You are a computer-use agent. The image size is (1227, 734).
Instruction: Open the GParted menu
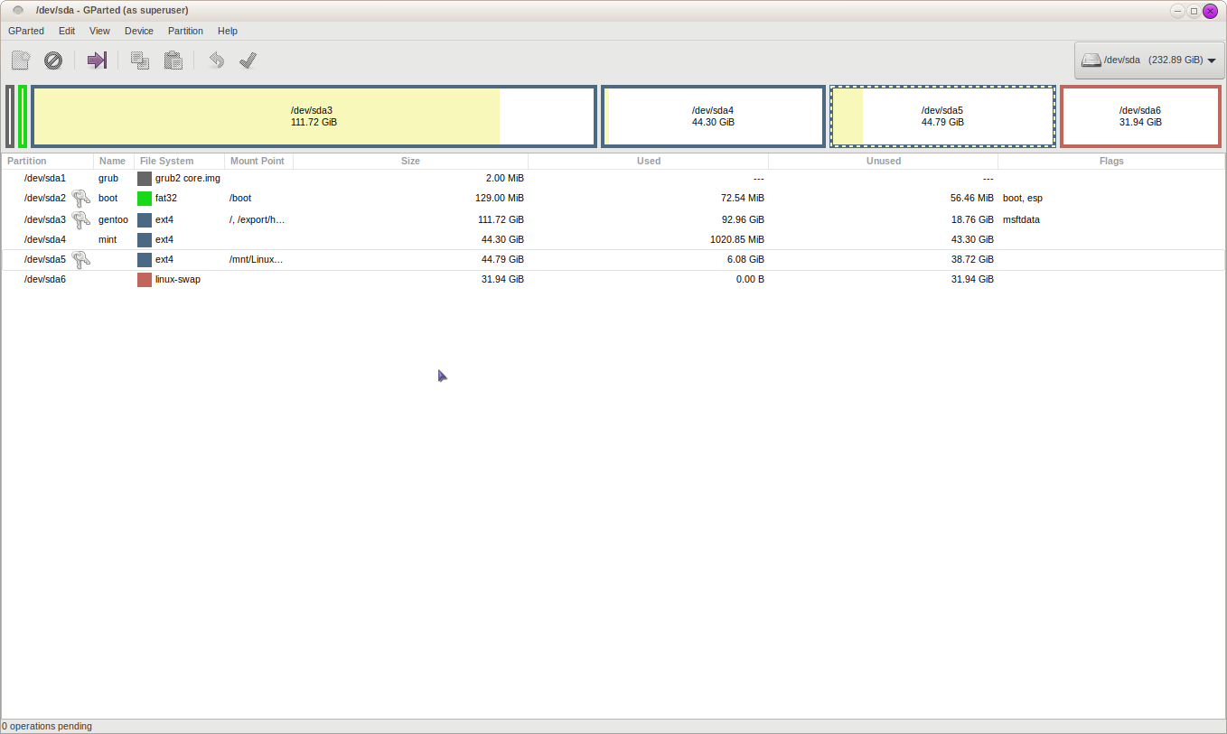pyautogui.click(x=26, y=31)
